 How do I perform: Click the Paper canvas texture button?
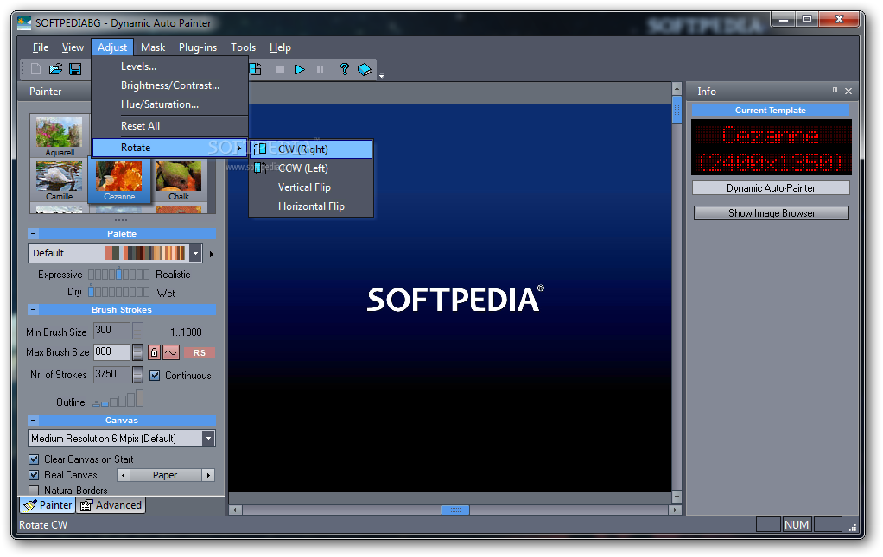166,476
